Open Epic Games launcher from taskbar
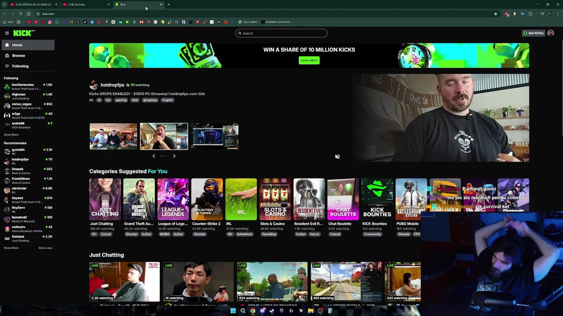The height and width of the screenshot is (316, 563). coord(281,311)
